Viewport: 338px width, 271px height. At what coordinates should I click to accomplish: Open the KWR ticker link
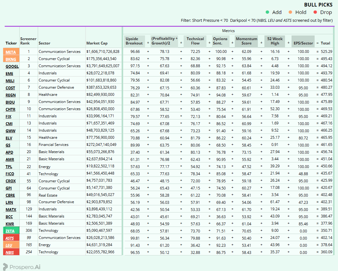(x=10, y=224)
